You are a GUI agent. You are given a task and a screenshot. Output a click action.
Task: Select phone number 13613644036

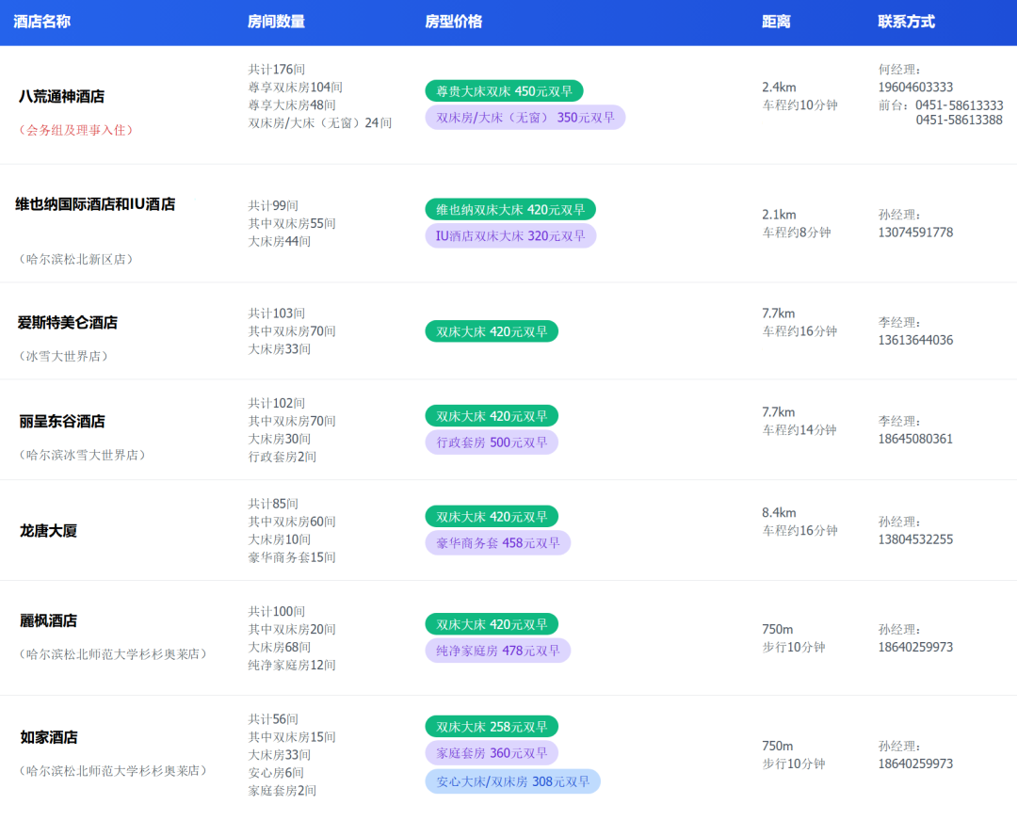(915, 340)
